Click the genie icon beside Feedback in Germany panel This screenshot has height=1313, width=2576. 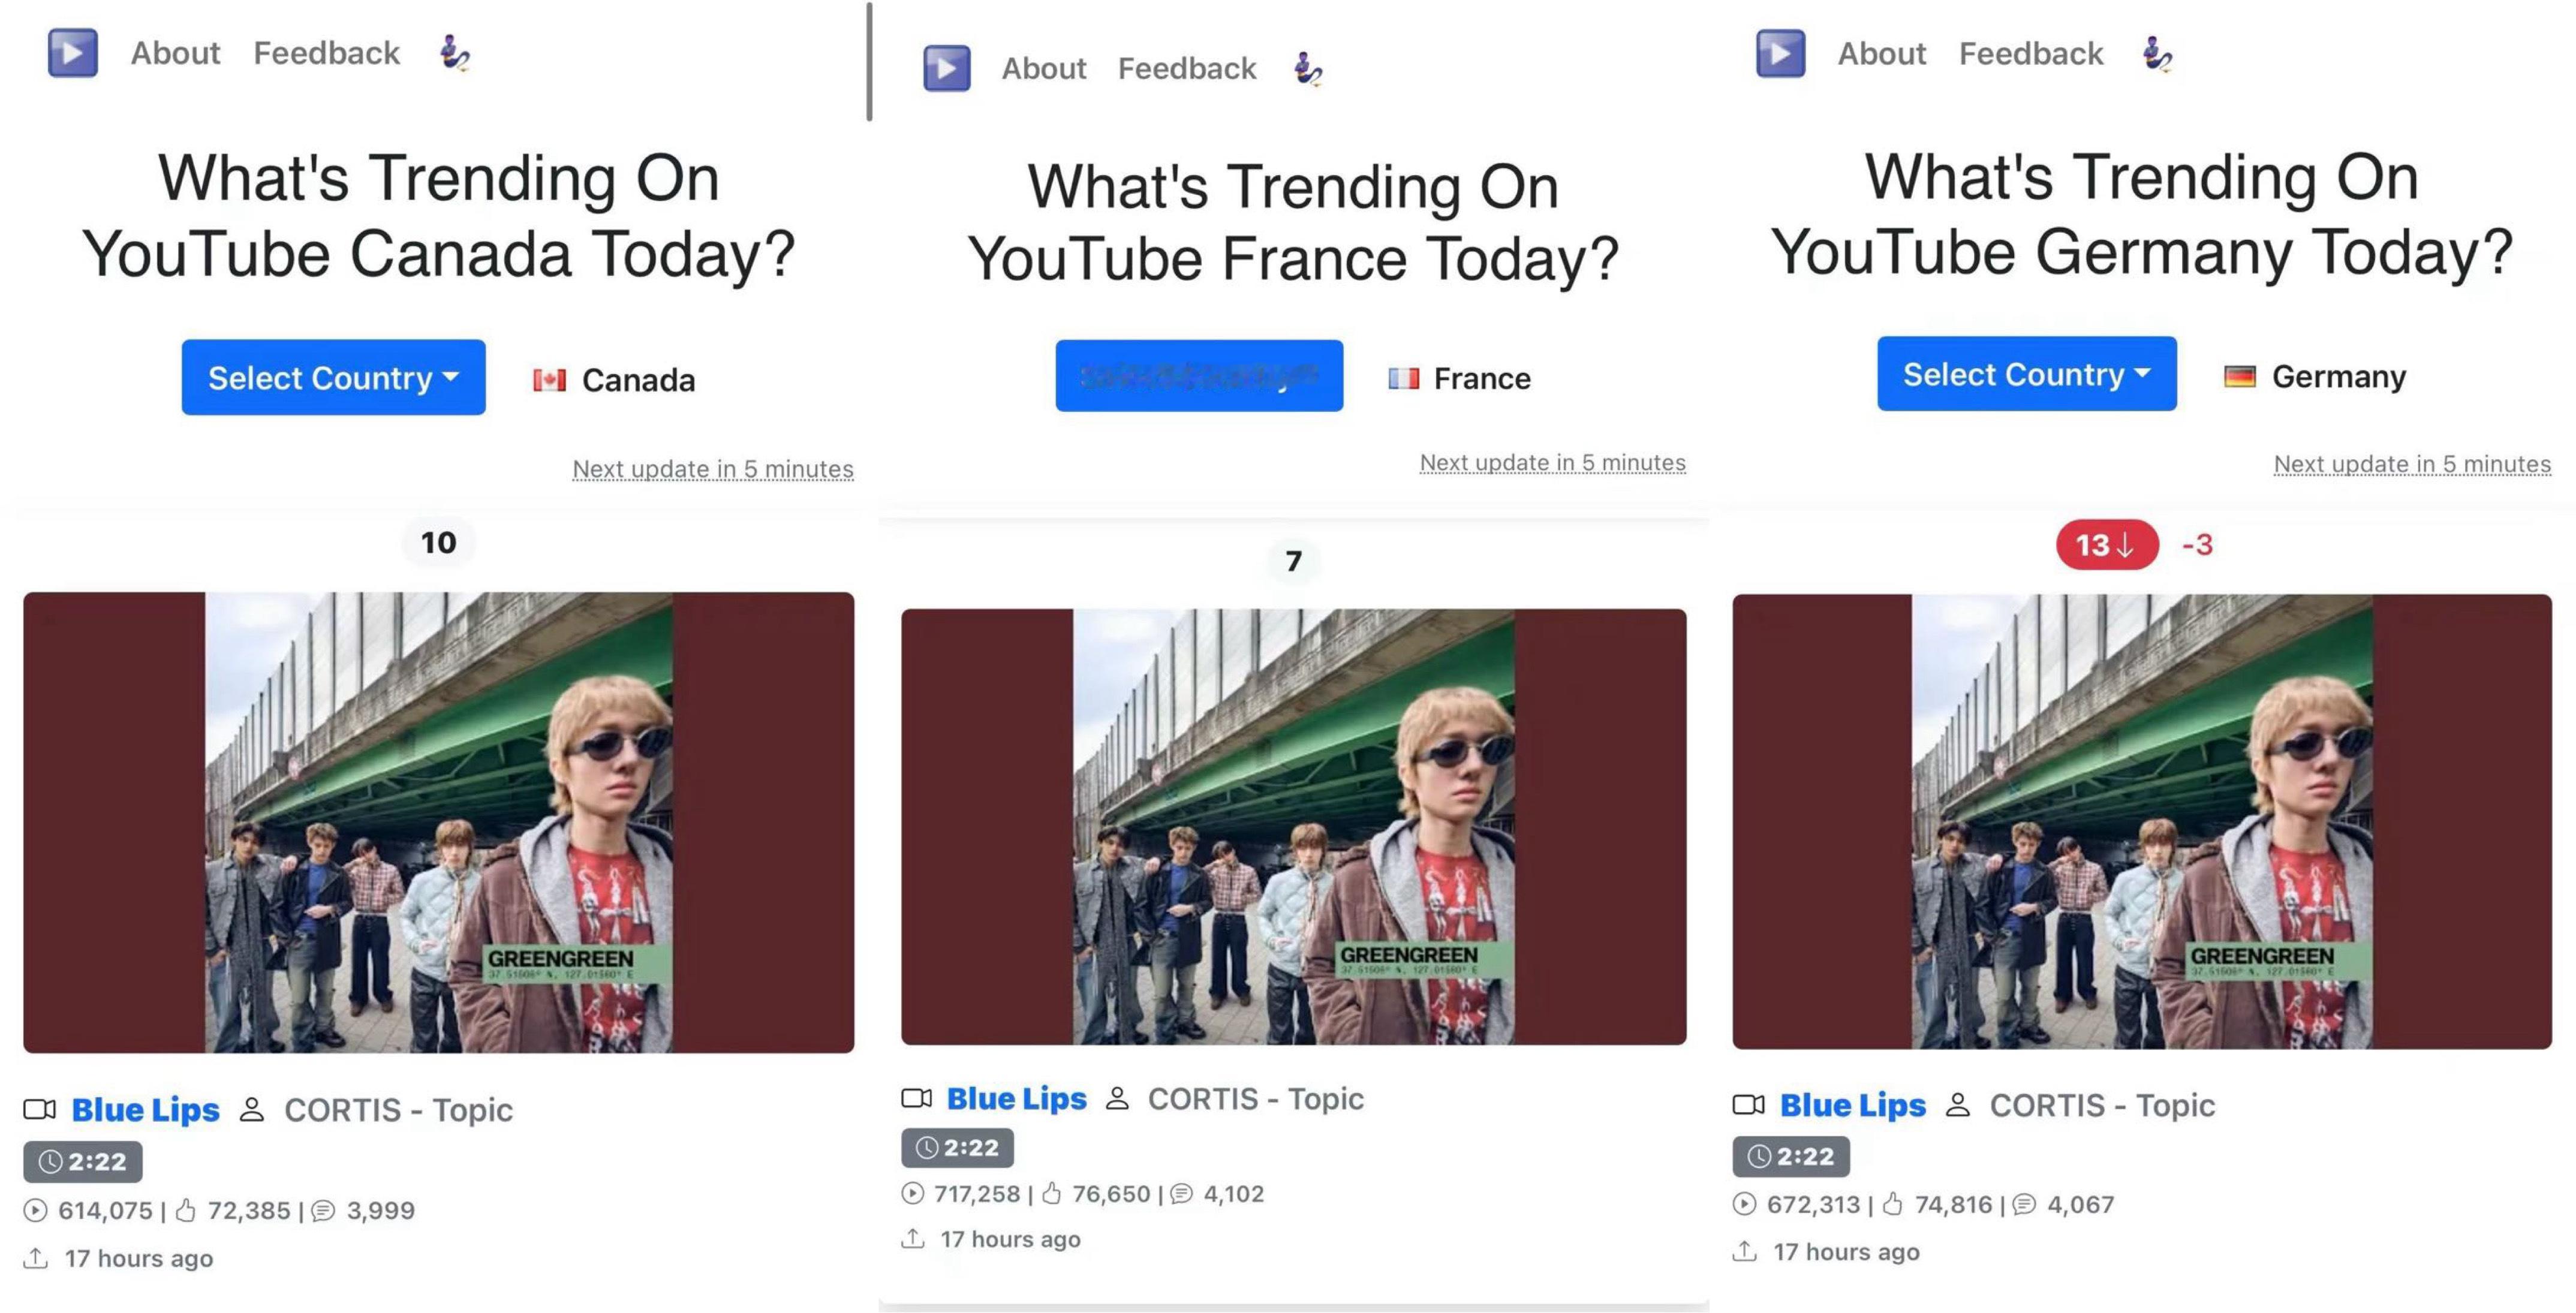coord(2158,53)
